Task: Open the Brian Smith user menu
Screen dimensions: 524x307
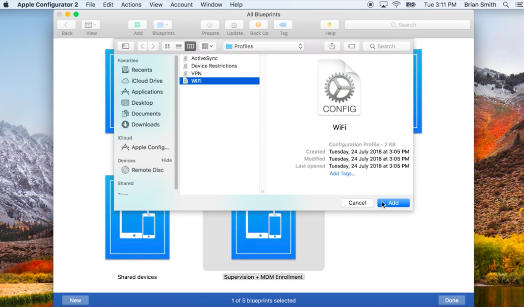Action: (x=480, y=5)
